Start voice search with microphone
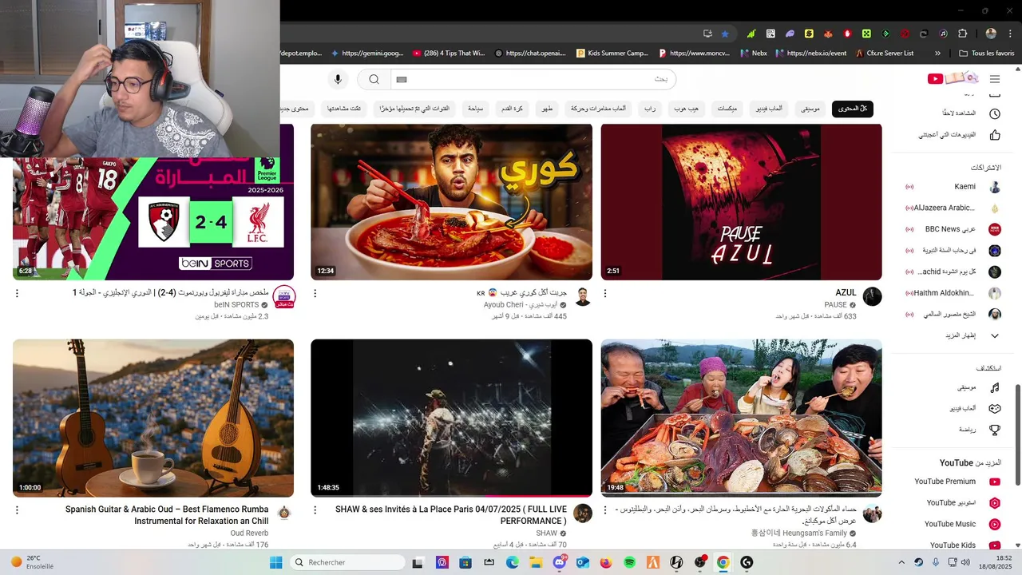Screen dimensions: 1022x575 coord(338,79)
